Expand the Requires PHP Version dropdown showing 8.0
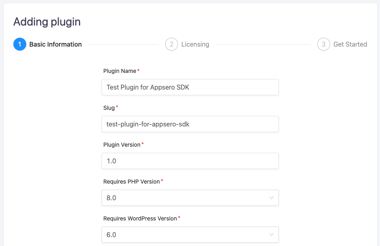 (x=190, y=198)
